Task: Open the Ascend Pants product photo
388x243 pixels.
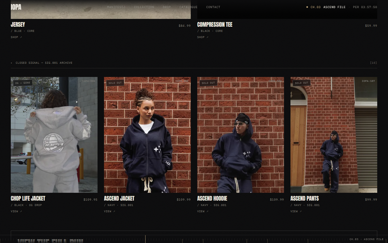Action: [334, 135]
